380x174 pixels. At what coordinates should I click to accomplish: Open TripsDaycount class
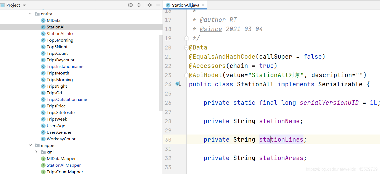(x=60, y=60)
